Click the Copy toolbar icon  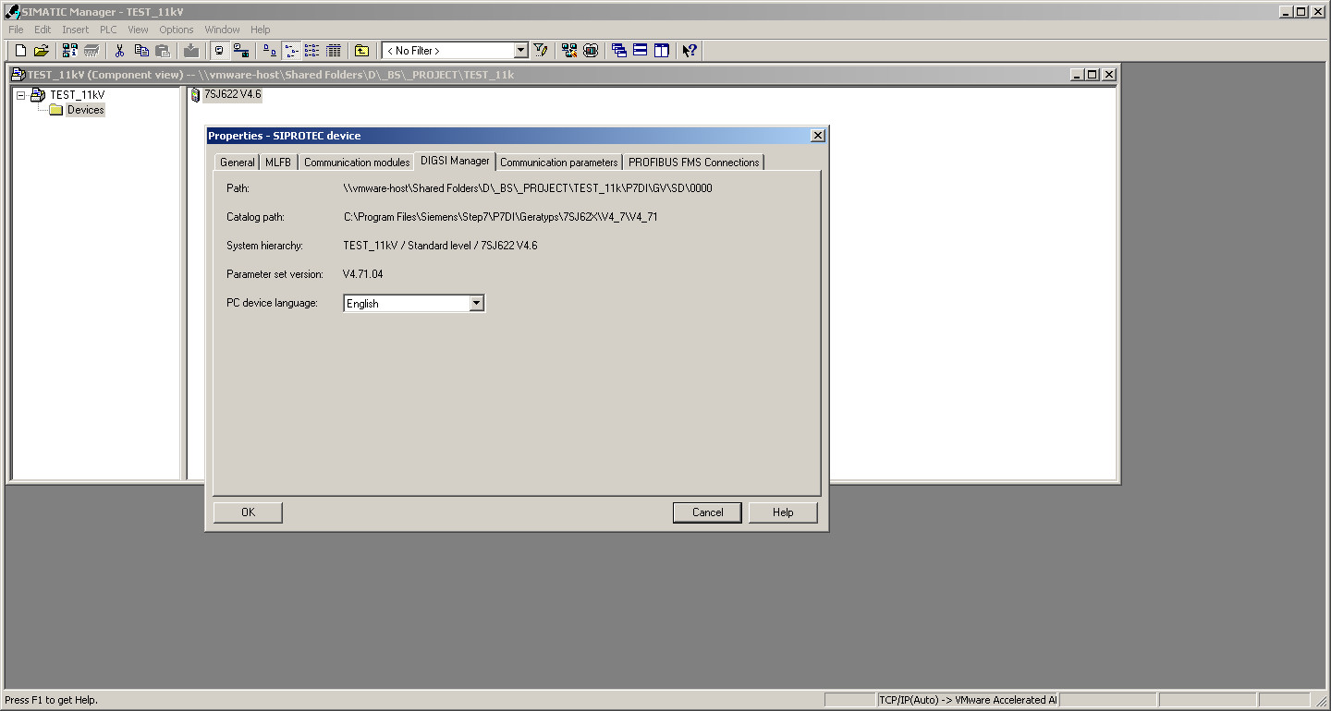point(141,51)
